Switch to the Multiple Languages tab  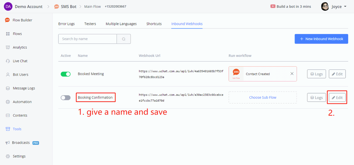[x=121, y=24]
